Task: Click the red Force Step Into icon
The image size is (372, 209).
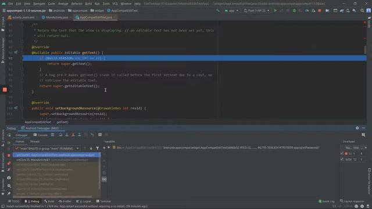Action: (x=73, y=135)
